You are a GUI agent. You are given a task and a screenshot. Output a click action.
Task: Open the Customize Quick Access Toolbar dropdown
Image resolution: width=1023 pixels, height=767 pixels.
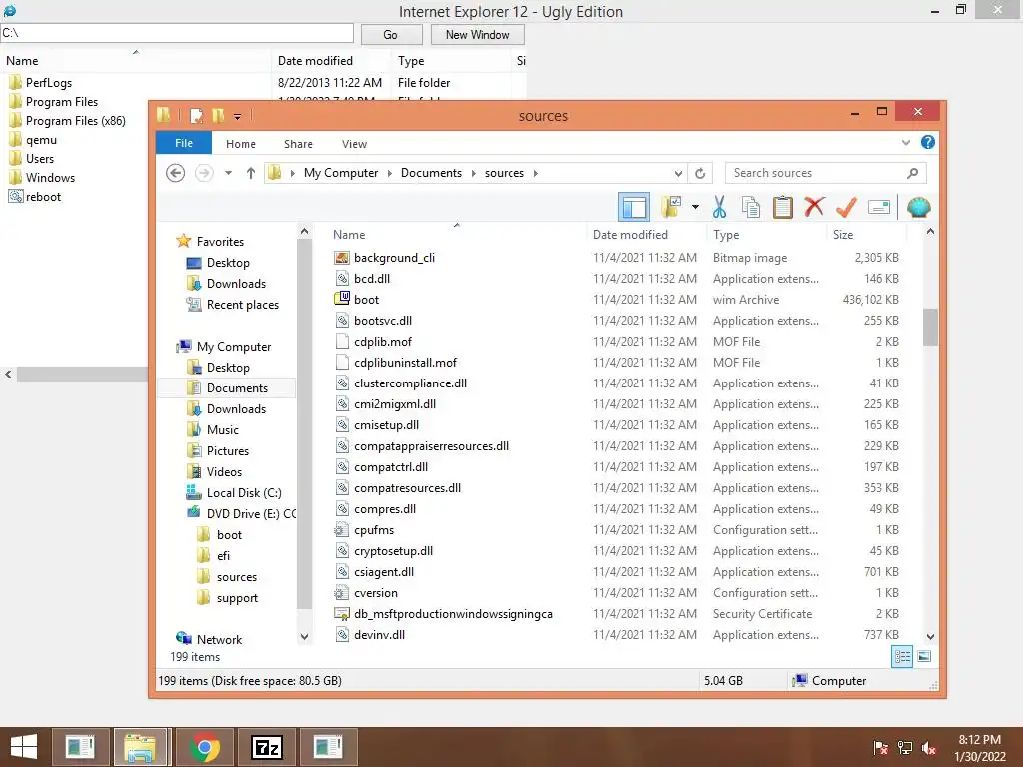[237, 117]
